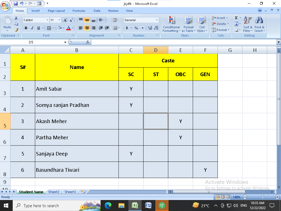Switch to the Sheet2 worksheet tab
The height and width of the screenshot is (211, 281).
[54, 192]
